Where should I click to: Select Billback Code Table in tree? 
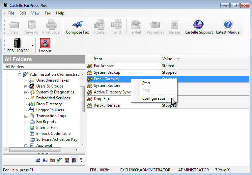pyautogui.click(x=53, y=134)
